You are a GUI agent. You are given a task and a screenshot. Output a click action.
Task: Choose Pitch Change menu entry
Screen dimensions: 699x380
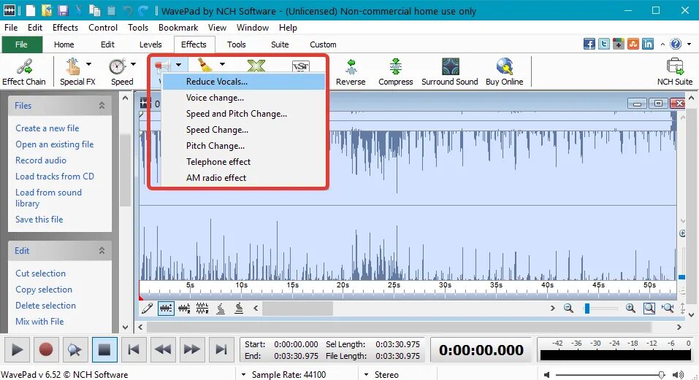coord(244,145)
